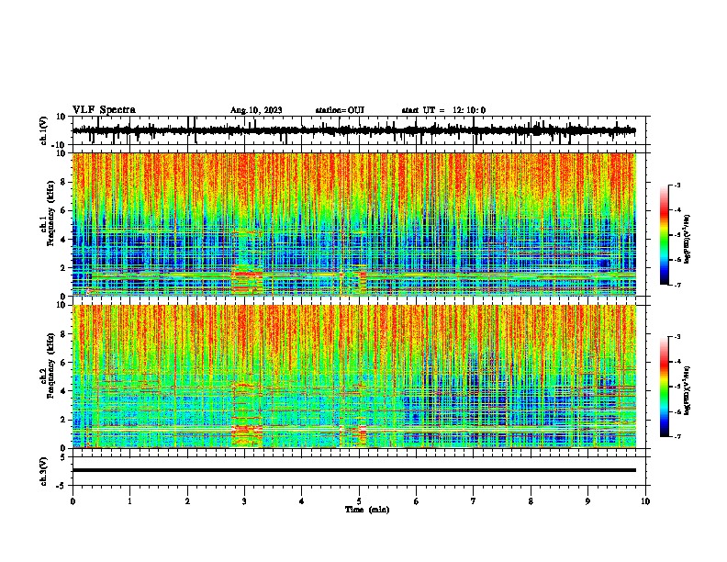Click the tick label "9" on the Time axis
The image size is (727, 562).
587,501
